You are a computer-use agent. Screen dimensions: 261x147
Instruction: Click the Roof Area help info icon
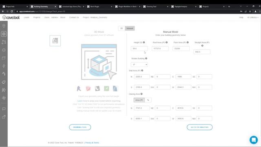pos(166,42)
